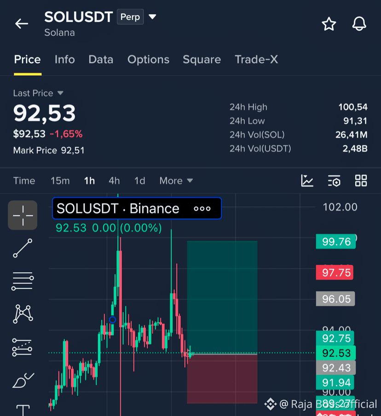Select the 1d chart interval

click(x=139, y=181)
